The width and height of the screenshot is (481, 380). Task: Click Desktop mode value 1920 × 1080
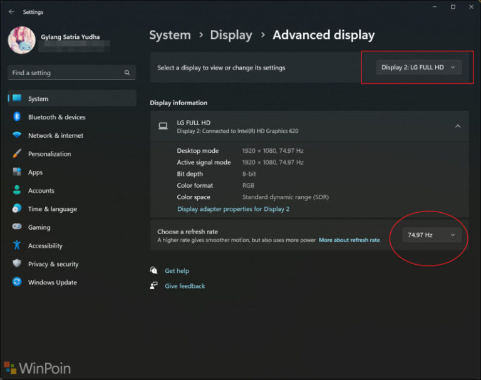click(273, 151)
